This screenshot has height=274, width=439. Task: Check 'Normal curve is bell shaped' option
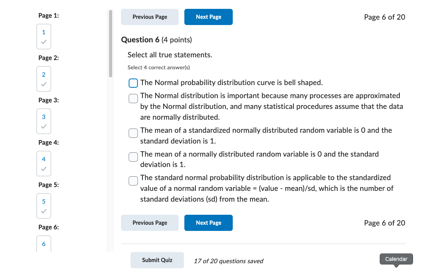tap(133, 83)
